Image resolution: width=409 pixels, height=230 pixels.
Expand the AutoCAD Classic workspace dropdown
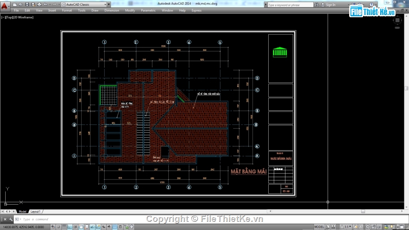click(x=105, y=4)
